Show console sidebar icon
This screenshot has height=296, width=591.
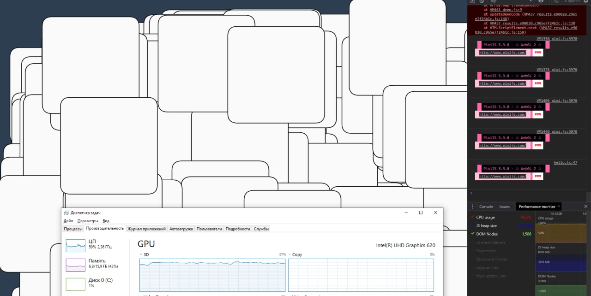472,1
